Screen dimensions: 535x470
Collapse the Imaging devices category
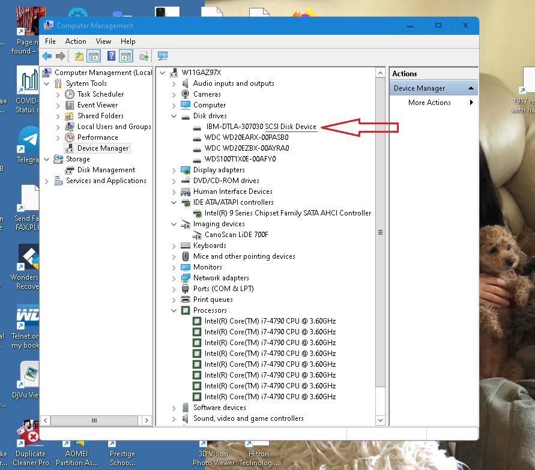click(174, 224)
